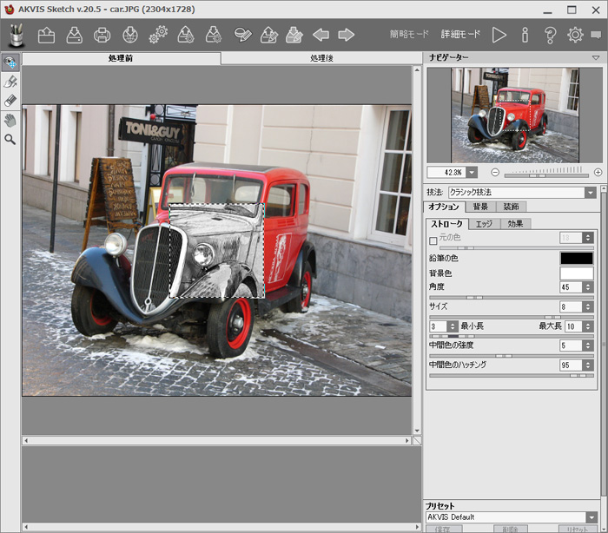Image resolution: width=608 pixels, height=533 pixels.
Task: Open preferences gear icon in top toolbar
Action: click(575, 35)
